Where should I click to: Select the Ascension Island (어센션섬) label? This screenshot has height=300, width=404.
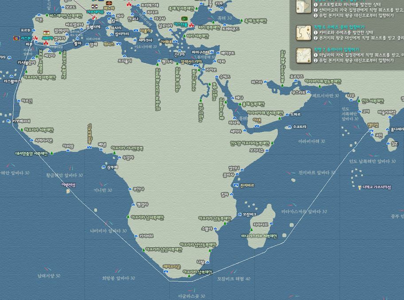pyautogui.click(x=69, y=185)
